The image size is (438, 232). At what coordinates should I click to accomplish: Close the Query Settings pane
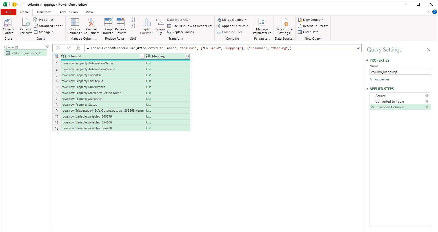tap(429, 50)
